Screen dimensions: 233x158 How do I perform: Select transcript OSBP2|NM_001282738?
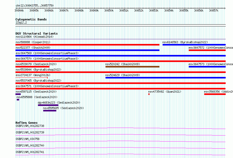pyautogui.click(x=30, y=126)
